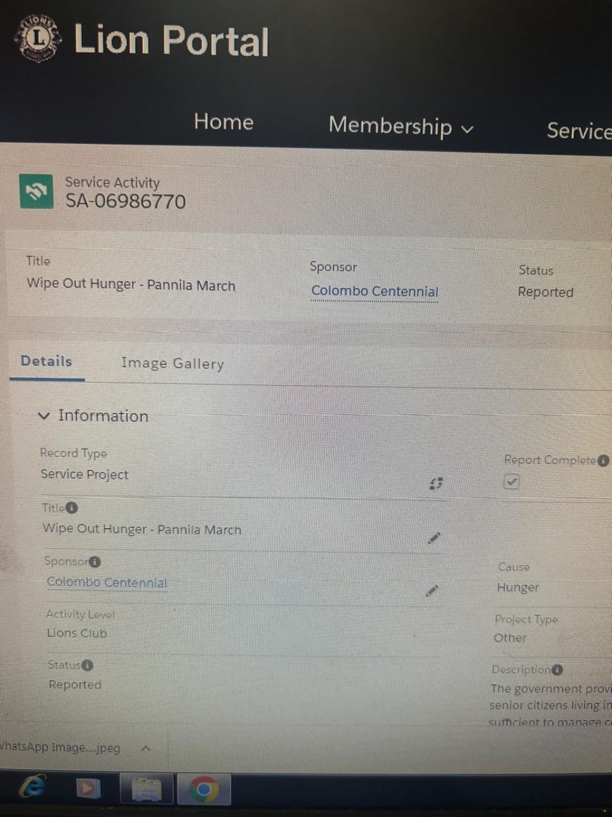612x817 pixels.
Task: Open Colombo Centennial link in Information section
Action: (107, 582)
